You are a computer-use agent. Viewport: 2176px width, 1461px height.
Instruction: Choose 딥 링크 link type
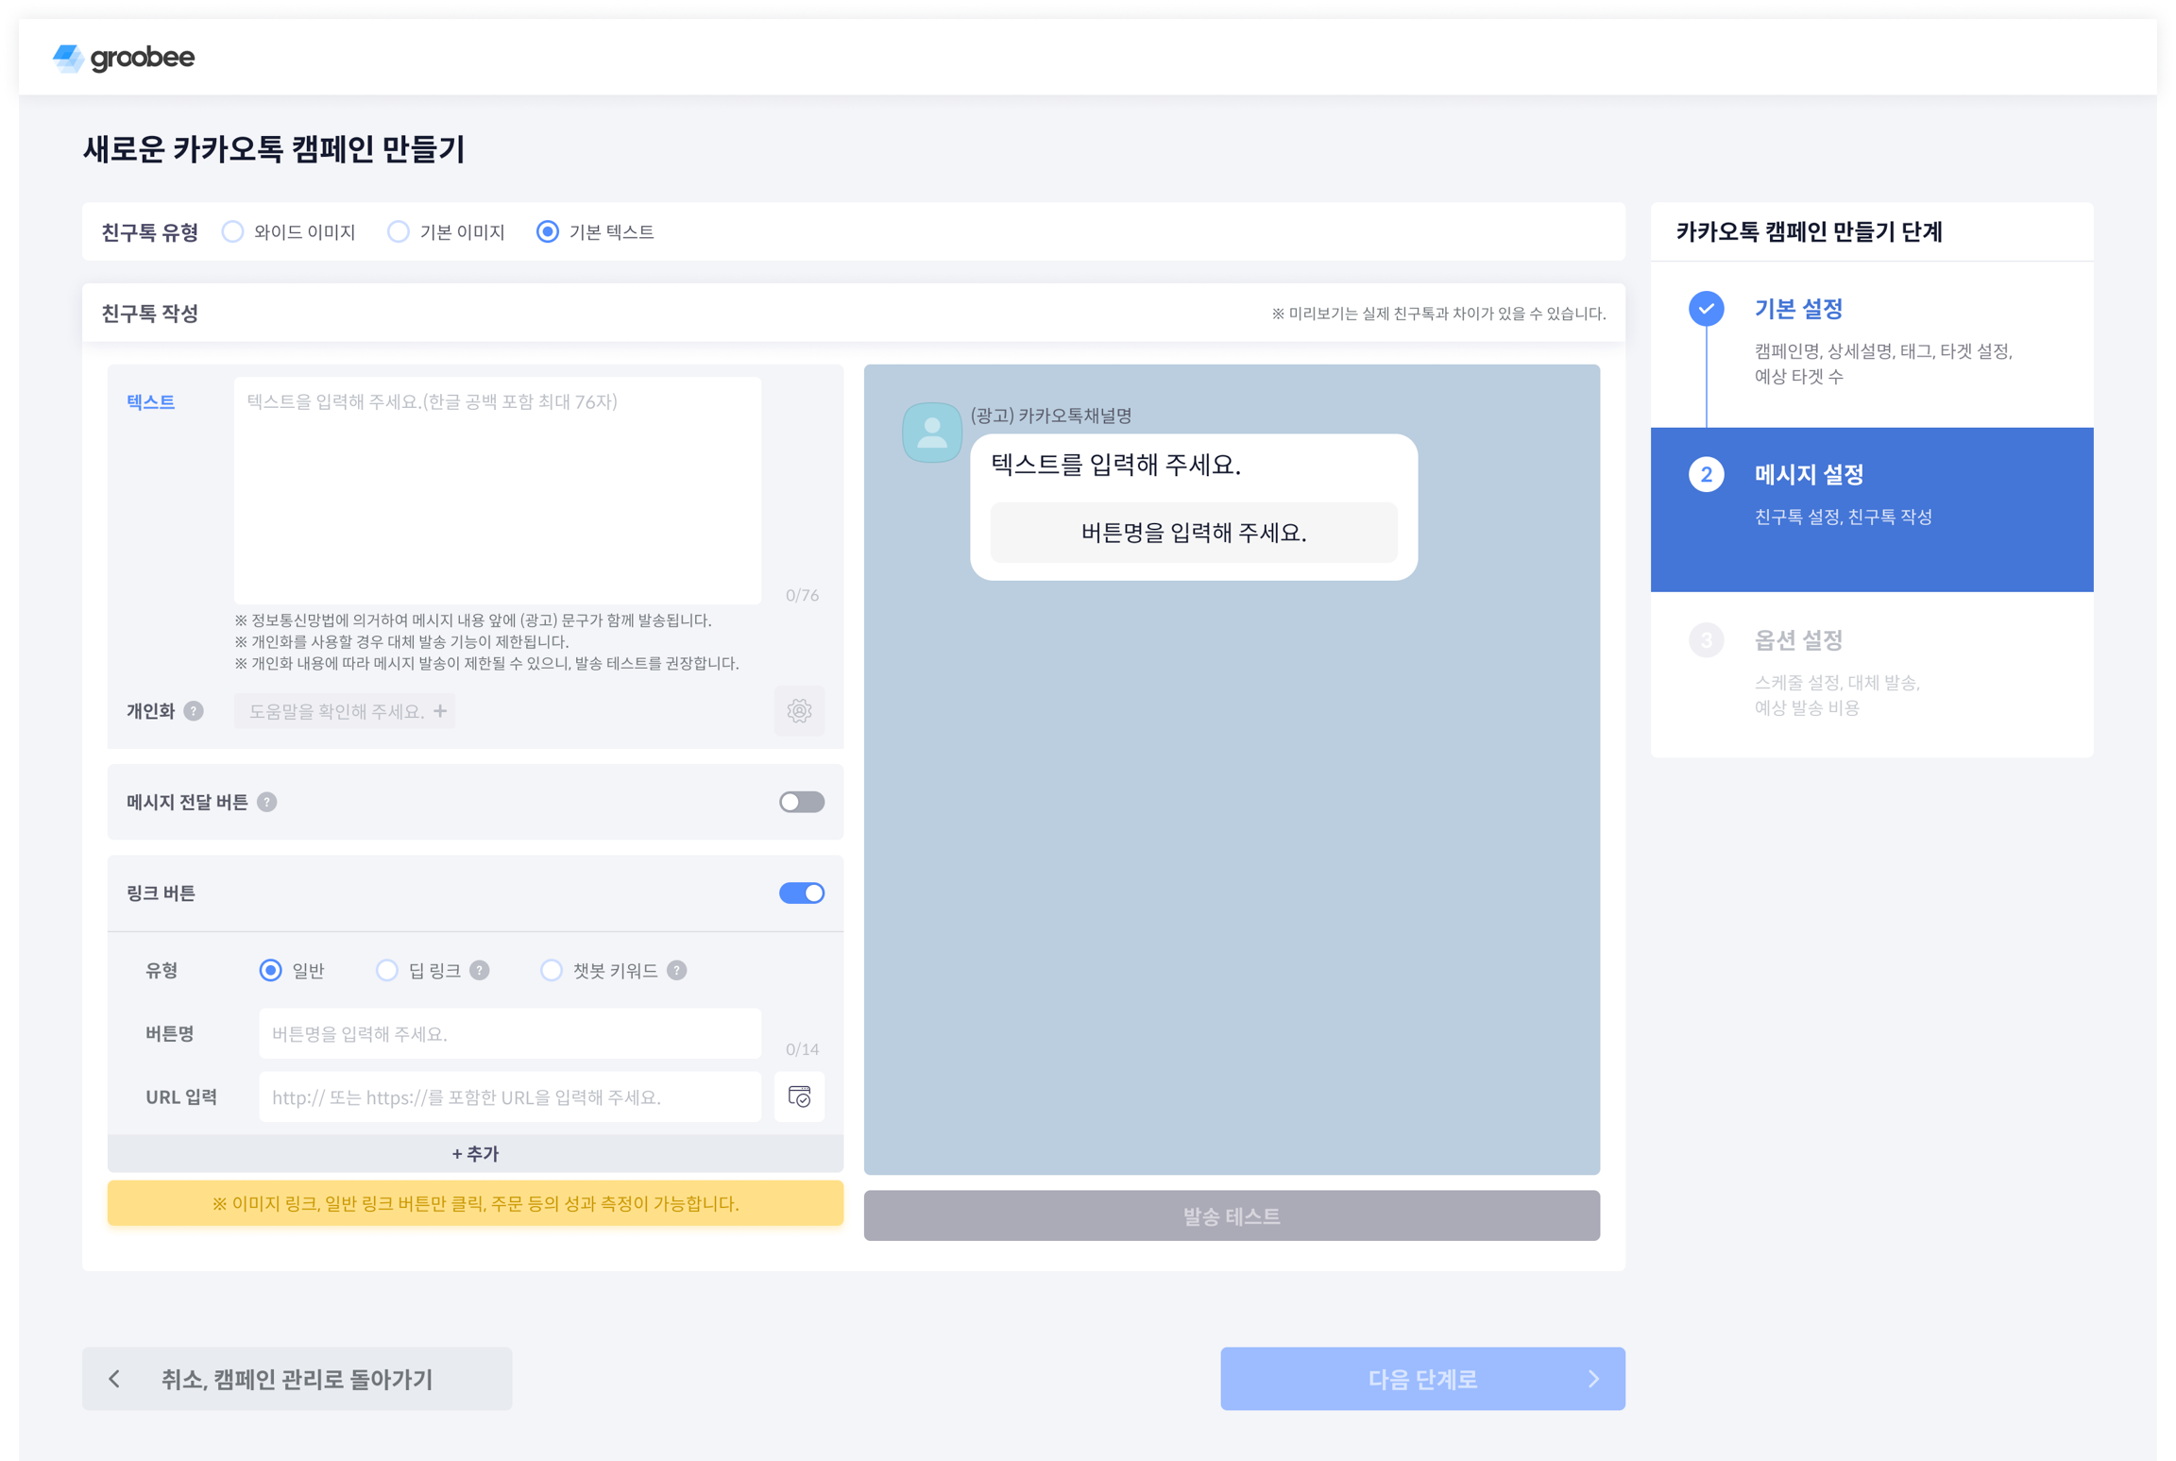[x=387, y=971]
